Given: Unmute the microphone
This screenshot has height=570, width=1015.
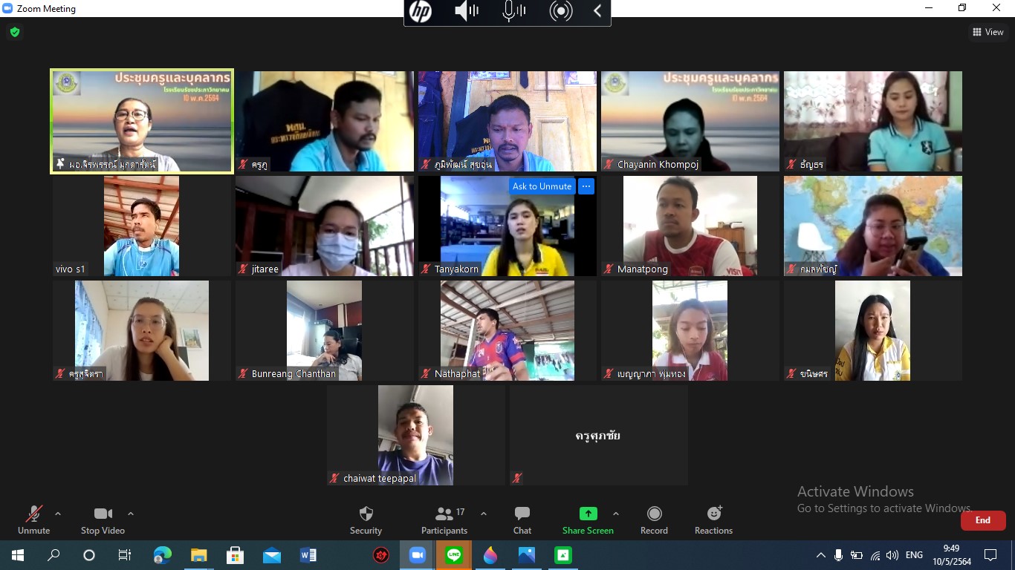Looking at the screenshot, I should [x=33, y=520].
